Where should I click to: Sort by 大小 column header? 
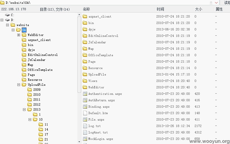point(199,9)
